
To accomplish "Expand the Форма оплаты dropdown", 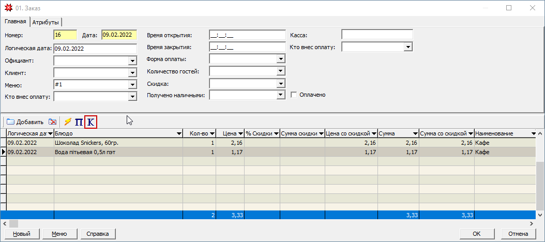I will click(x=281, y=59).
